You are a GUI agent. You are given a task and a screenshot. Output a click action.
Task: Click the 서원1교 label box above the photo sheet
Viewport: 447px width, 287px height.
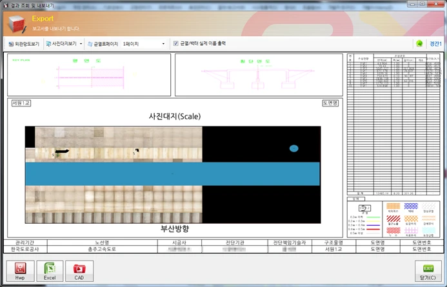(21, 103)
